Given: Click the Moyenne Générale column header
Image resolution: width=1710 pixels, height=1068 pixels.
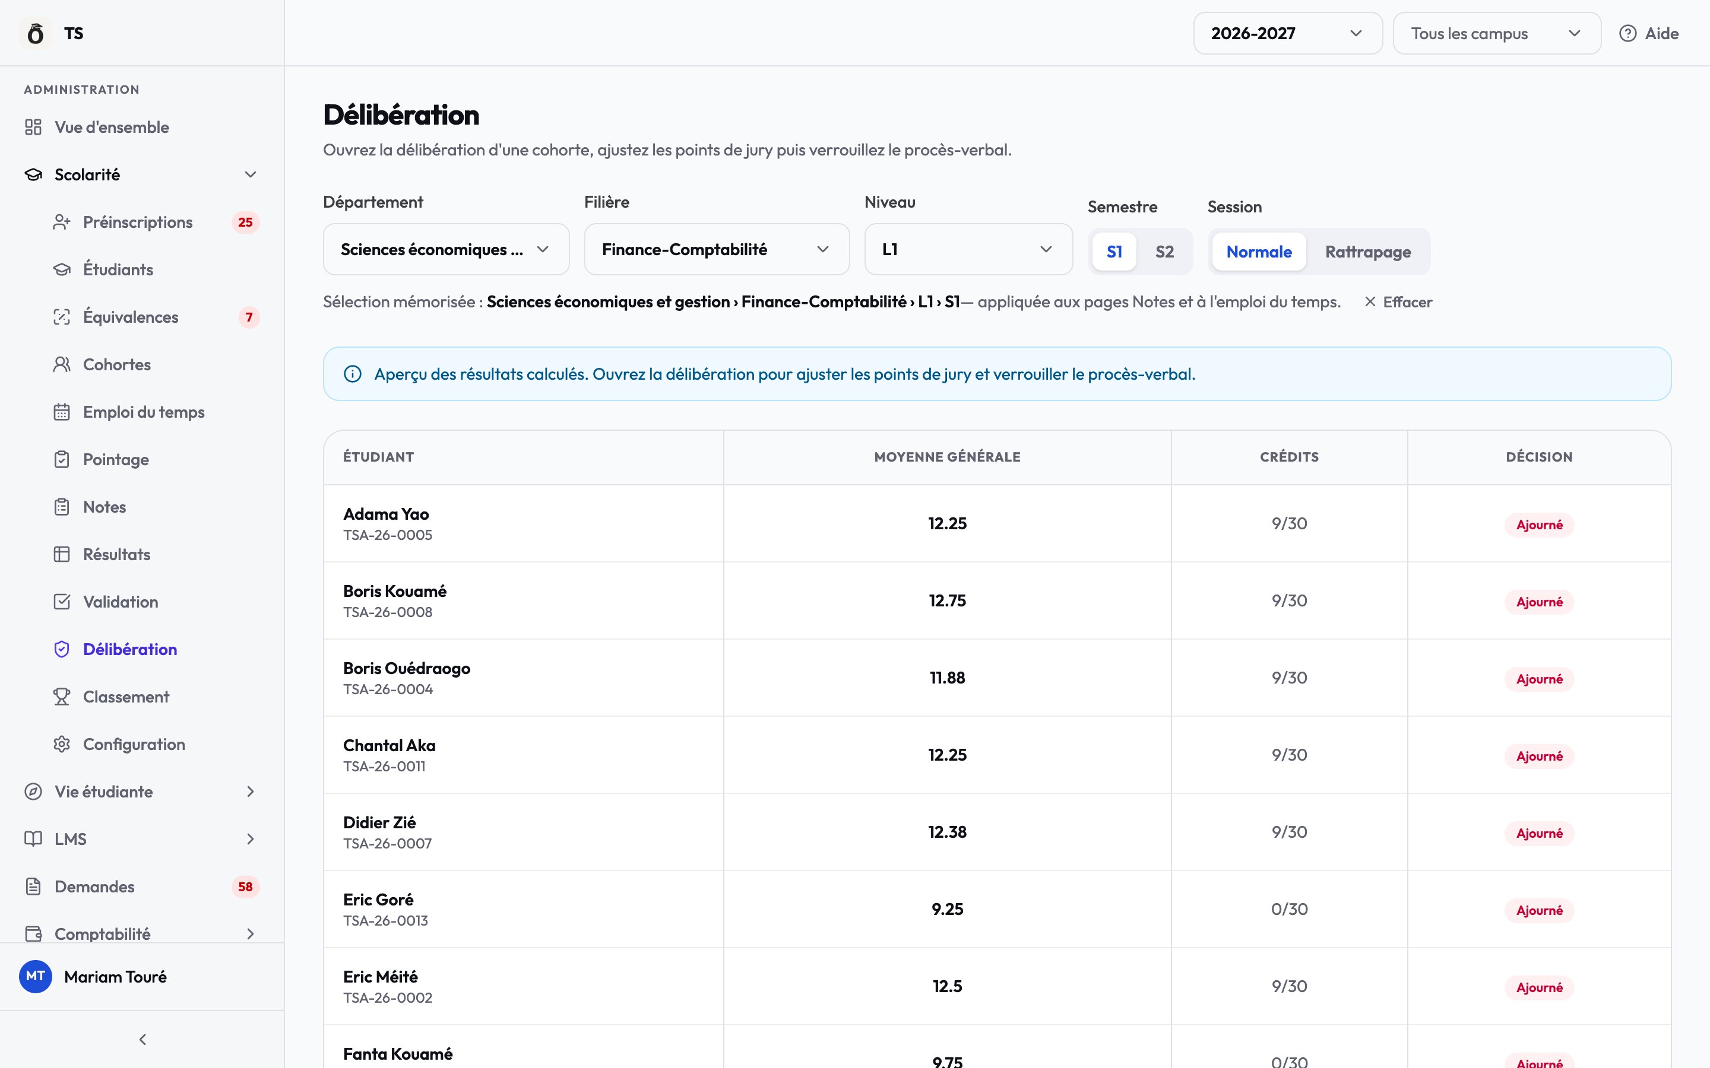Looking at the screenshot, I should [947, 457].
